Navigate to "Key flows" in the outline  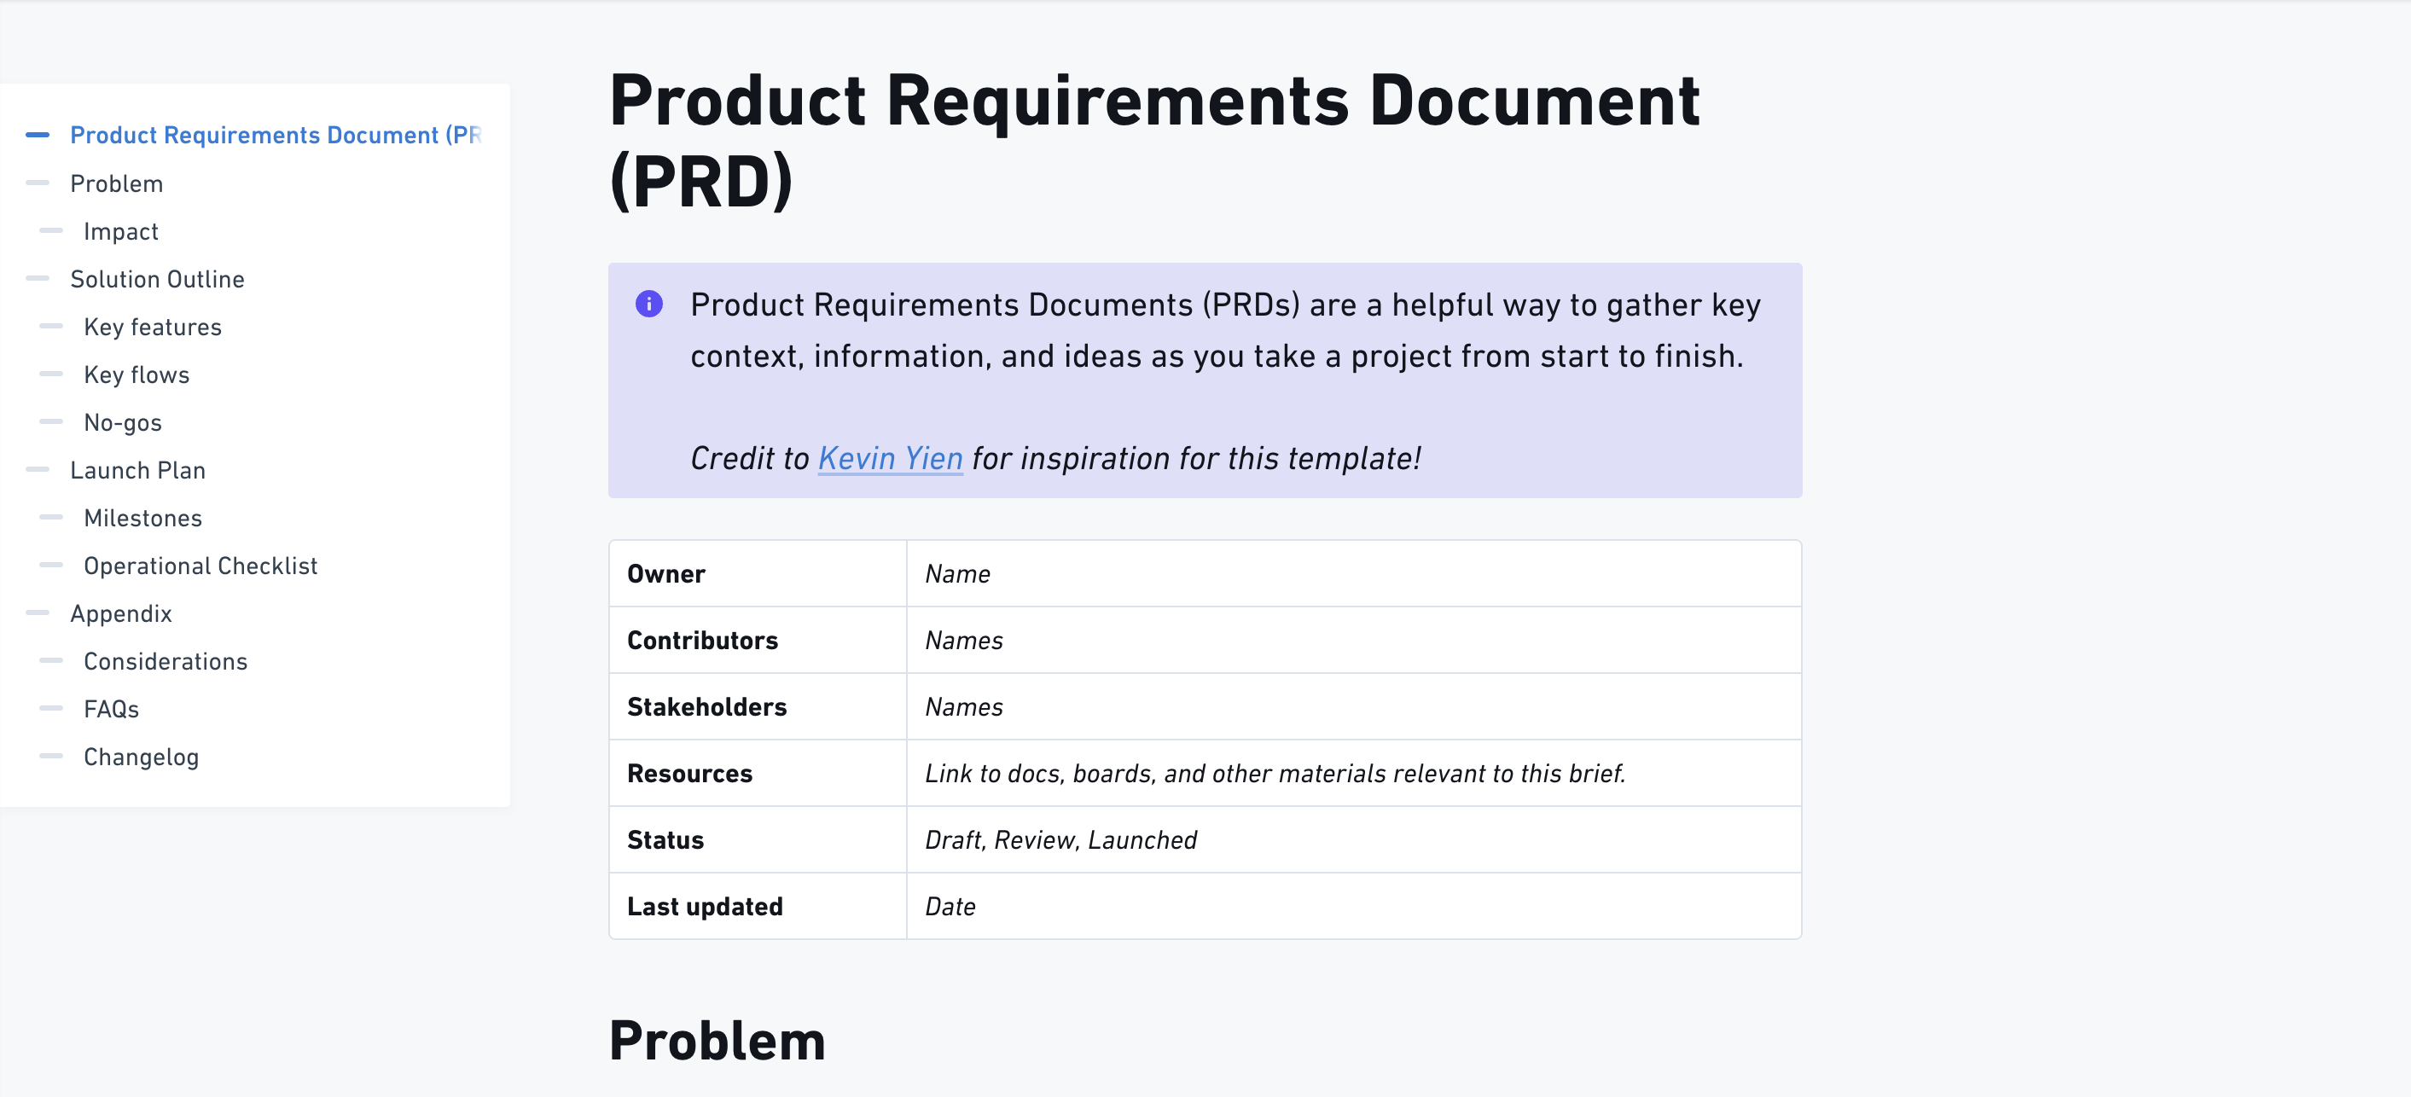136,374
